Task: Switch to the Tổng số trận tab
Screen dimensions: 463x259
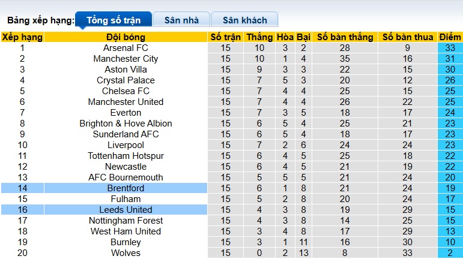Action: 113,20
